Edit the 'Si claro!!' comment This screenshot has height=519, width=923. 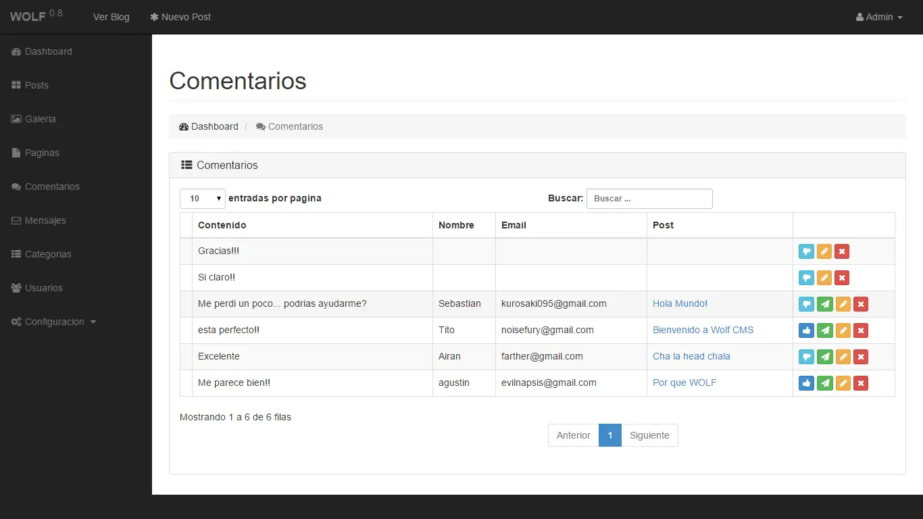tap(824, 278)
